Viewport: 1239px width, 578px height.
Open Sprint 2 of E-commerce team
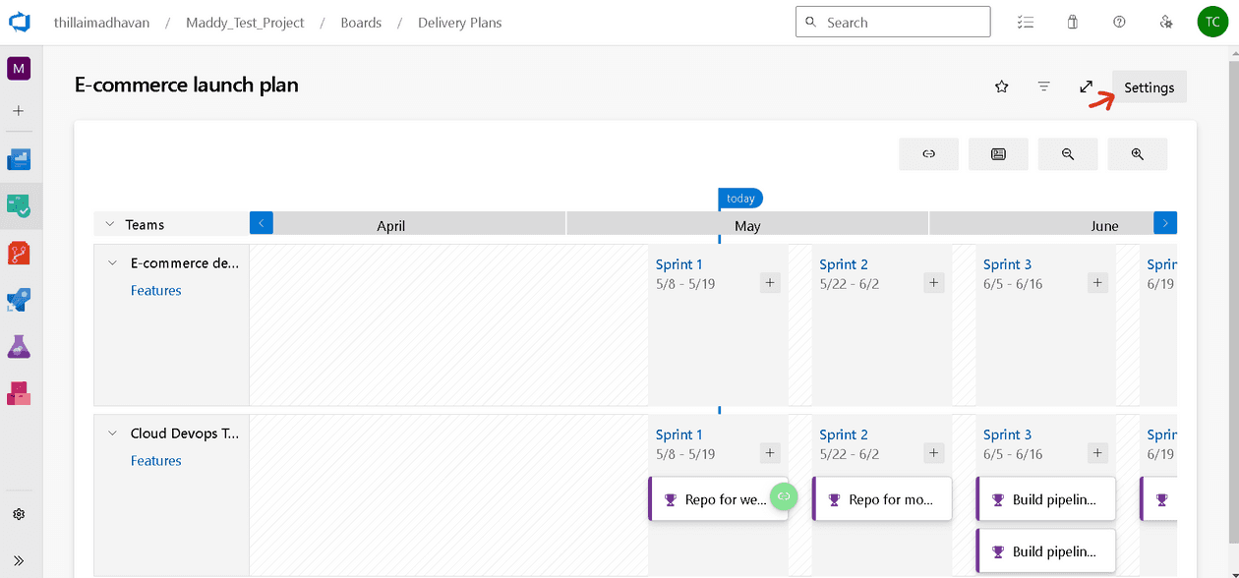[844, 263]
